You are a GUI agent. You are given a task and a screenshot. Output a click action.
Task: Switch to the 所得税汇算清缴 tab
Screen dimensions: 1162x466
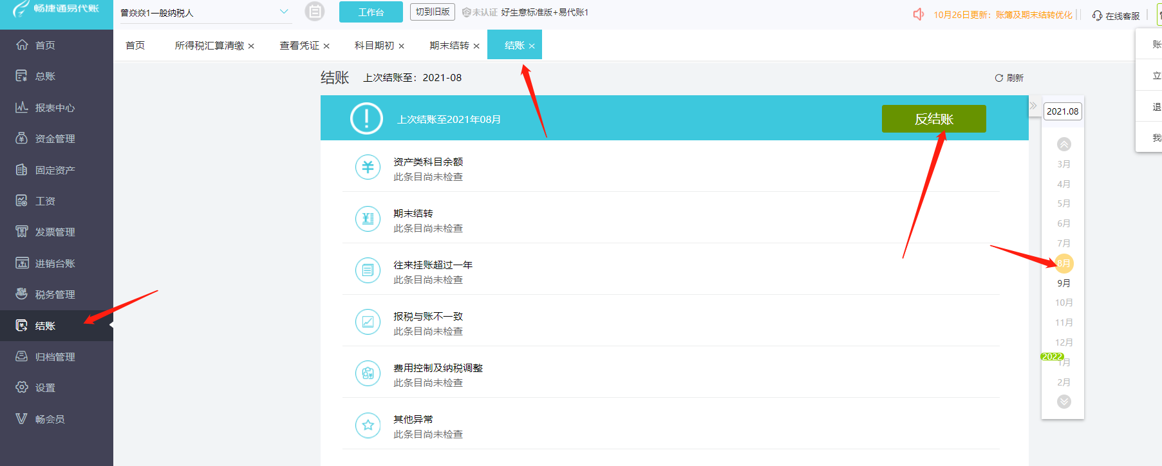tap(209, 45)
